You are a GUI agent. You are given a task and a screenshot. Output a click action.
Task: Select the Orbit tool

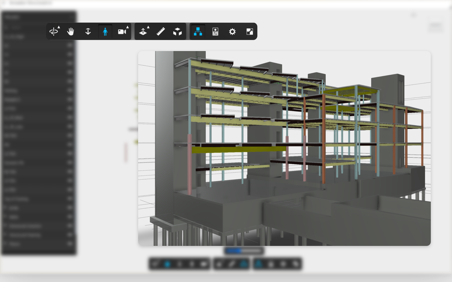click(x=54, y=31)
